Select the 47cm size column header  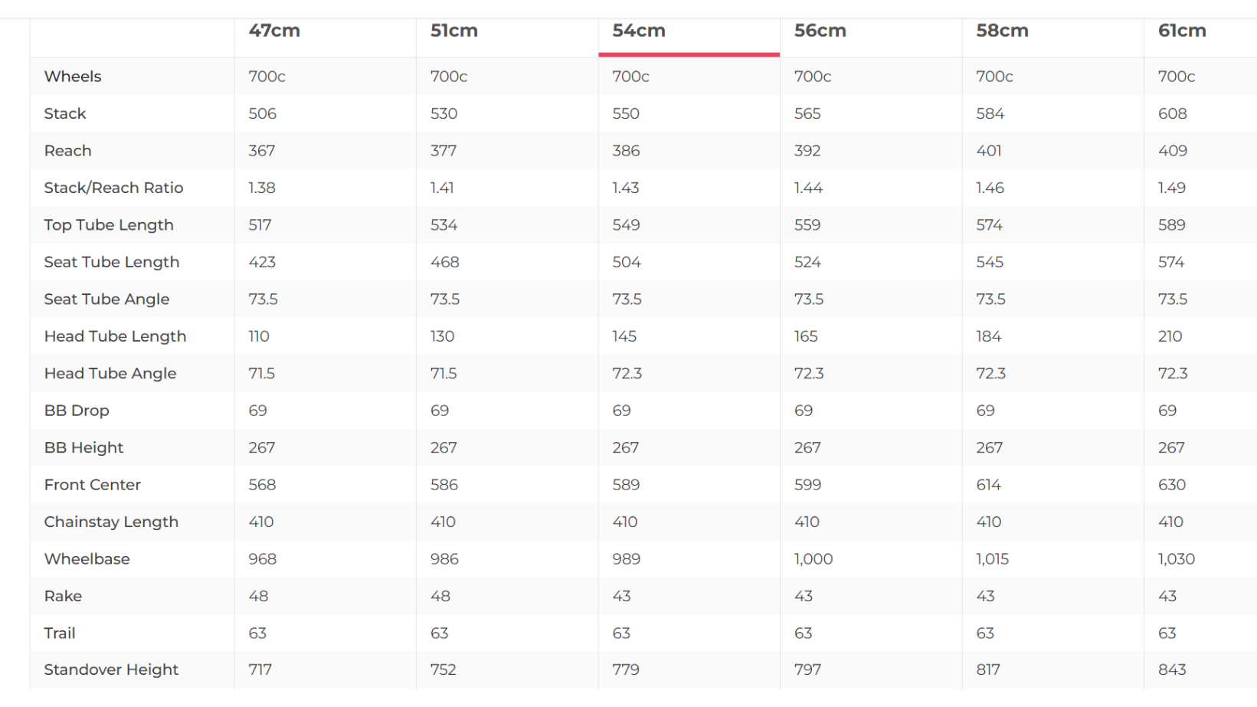[x=274, y=31]
